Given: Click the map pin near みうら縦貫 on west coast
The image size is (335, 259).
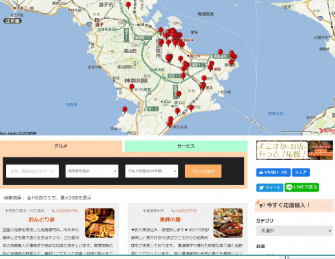Looking at the screenshot, I should point(132,87).
